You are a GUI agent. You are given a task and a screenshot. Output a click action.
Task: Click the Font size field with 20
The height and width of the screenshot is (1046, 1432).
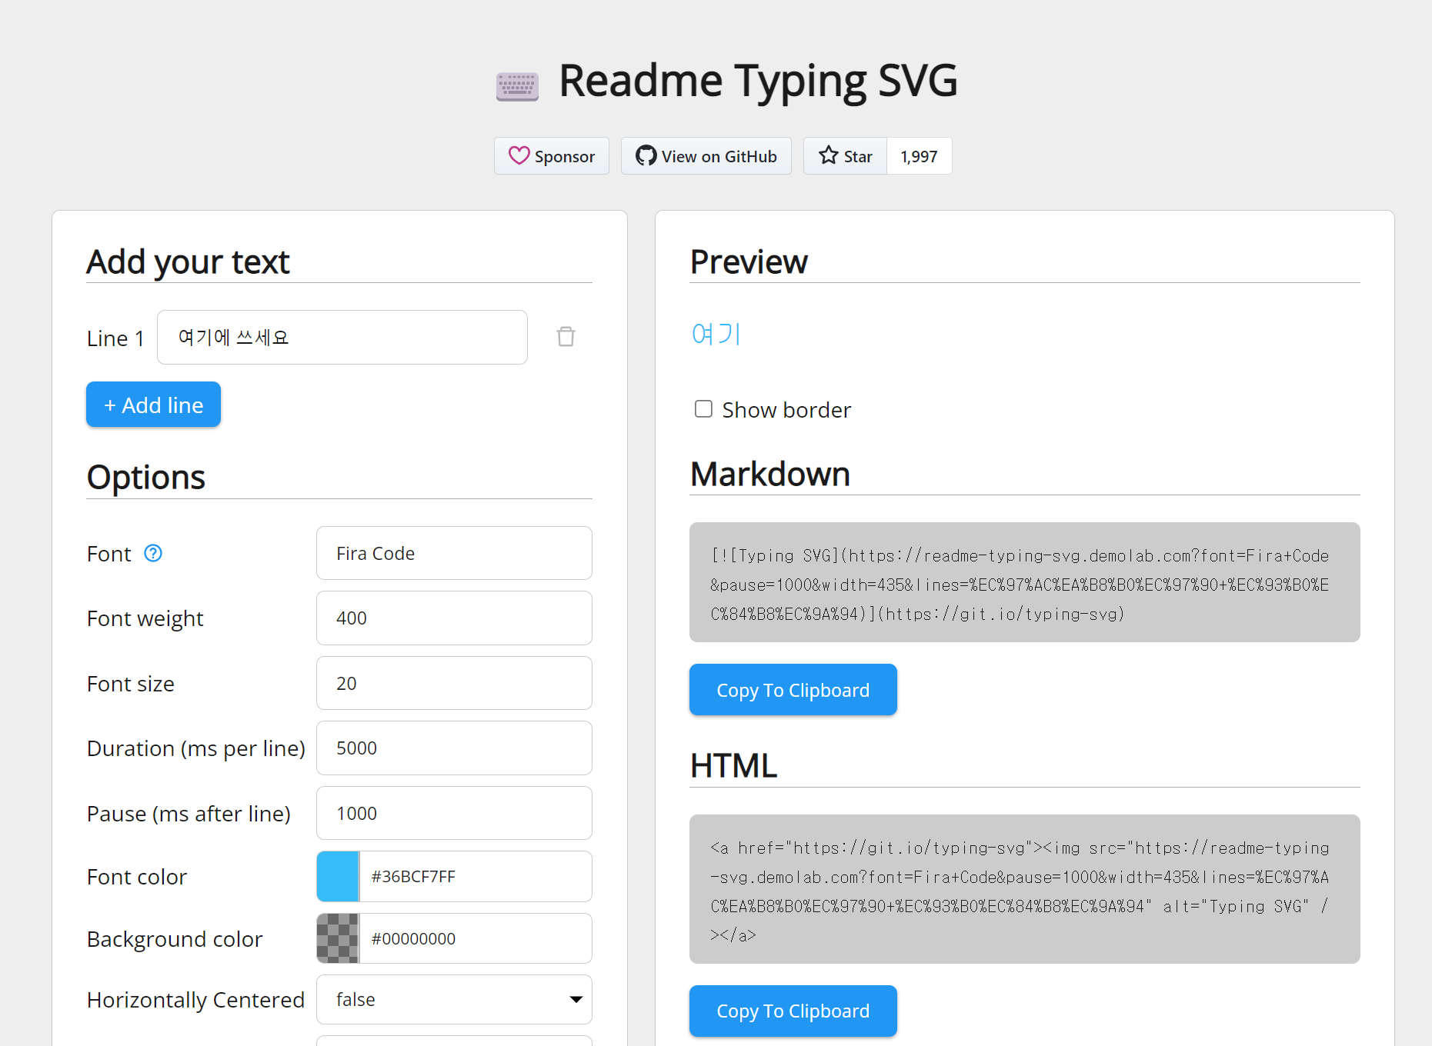[454, 683]
